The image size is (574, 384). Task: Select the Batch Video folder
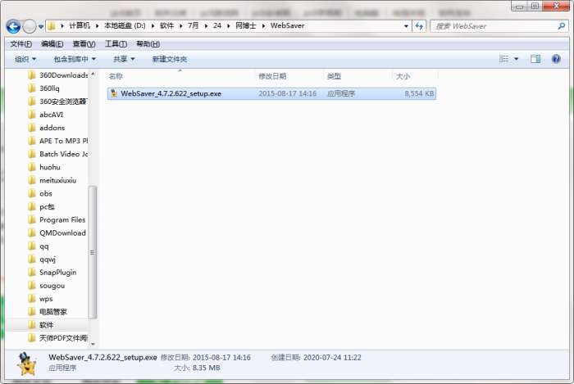coord(63,154)
